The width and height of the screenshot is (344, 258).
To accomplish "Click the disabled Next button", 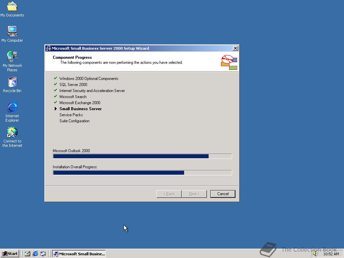I will (x=194, y=194).
